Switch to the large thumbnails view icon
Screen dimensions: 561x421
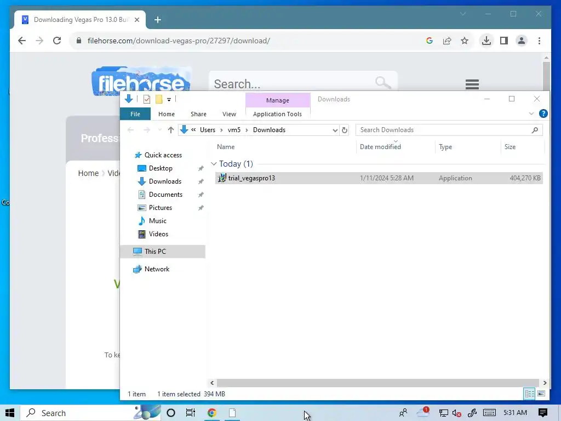pyautogui.click(x=541, y=394)
